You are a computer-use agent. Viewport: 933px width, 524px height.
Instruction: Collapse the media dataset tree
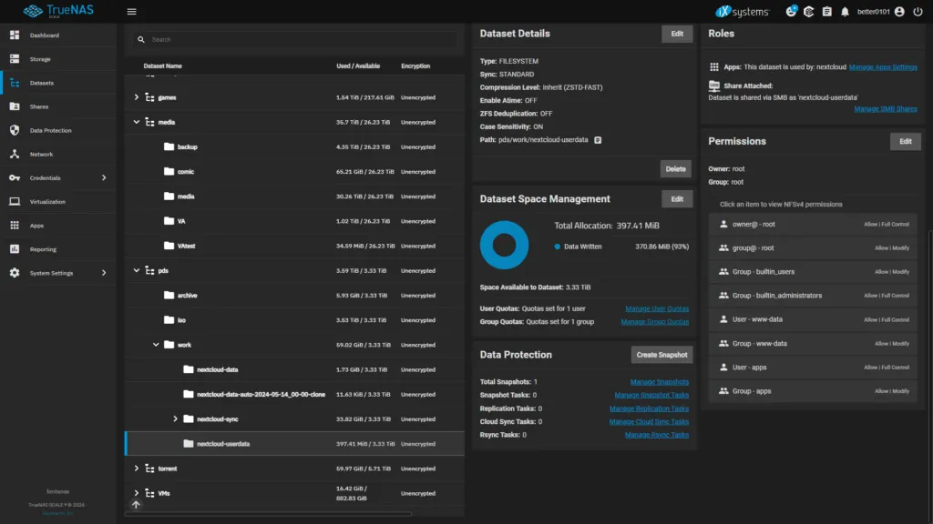(137, 121)
